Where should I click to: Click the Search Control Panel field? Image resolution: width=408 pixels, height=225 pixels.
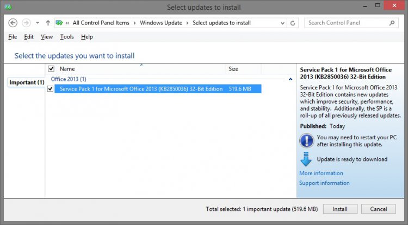click(351, 23)
